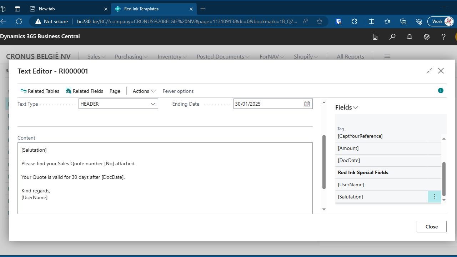The height and width of the screenshot is (257, 457).
Task: Open the Related Fields action
Action: coord(84,91)
